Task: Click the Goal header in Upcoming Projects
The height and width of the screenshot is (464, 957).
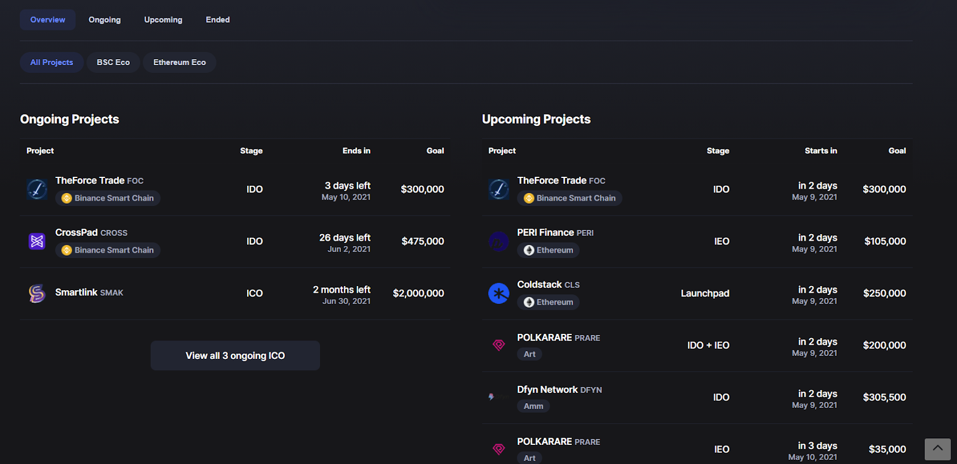Action: coord(897,150)
